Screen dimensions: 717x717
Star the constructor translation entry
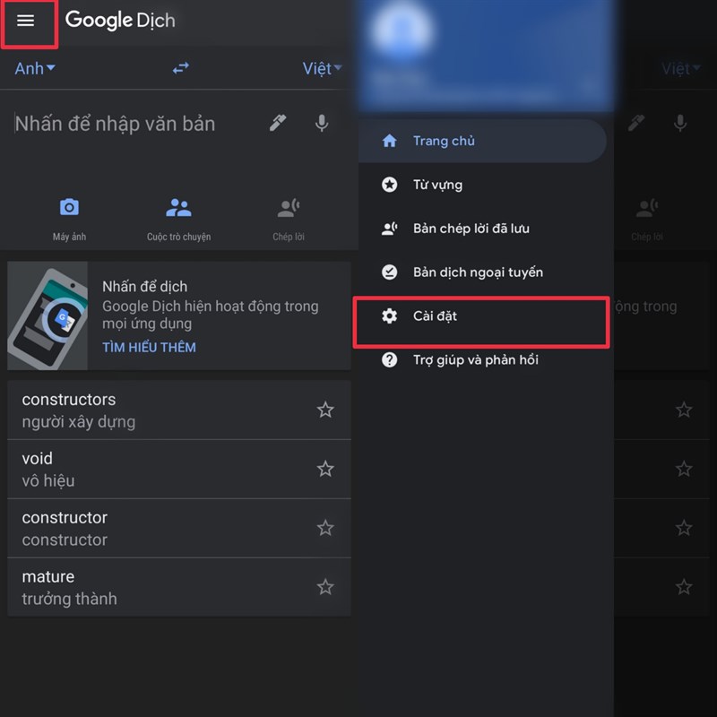click(x=325, y=528)
